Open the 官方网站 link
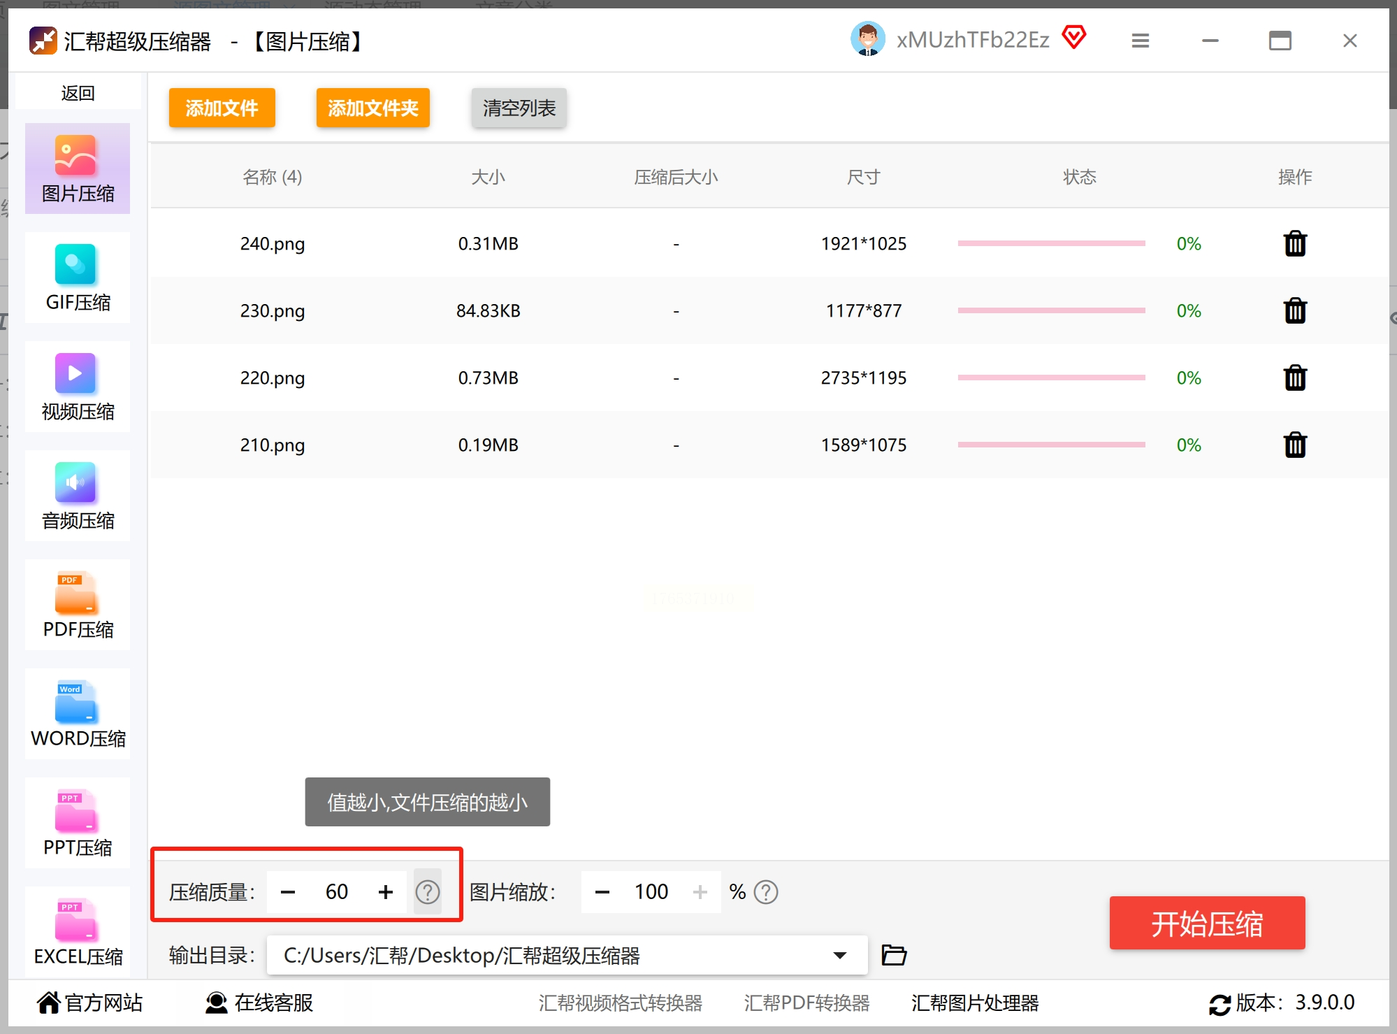This screenshot has height=1034, width=1397. pos(90,1003)
